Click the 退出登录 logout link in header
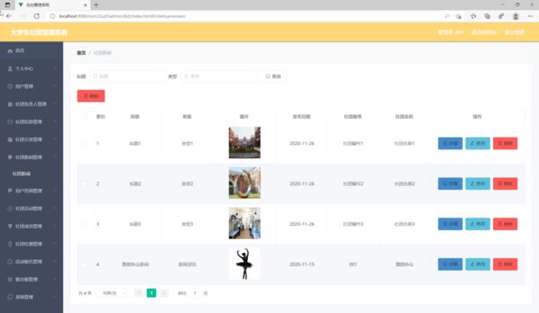Viewport: 539px width, 313px height. [x=514, y=32]
